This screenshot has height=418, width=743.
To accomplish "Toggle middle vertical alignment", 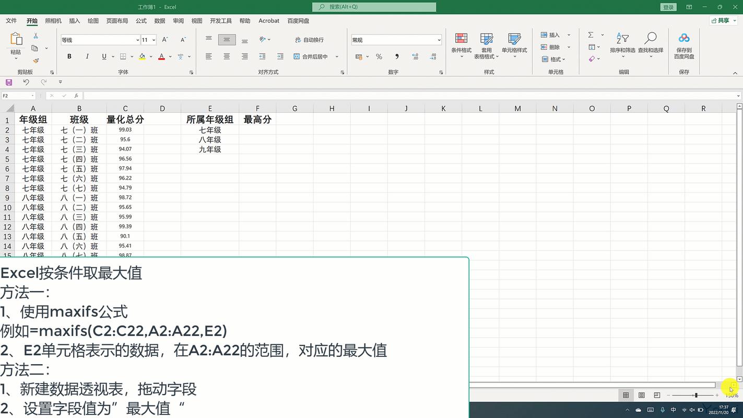I will [227, 40].
